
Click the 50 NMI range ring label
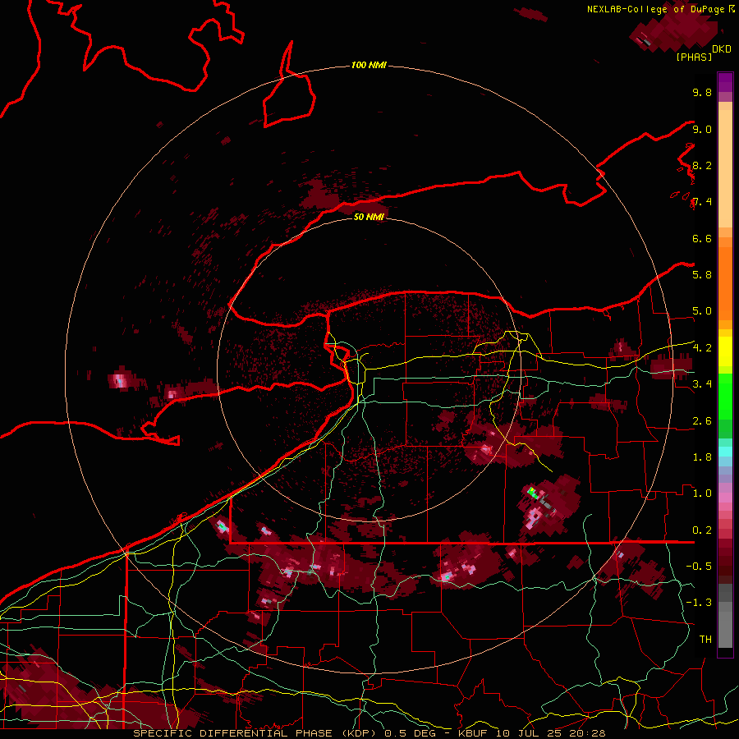[x=369, y=217]
